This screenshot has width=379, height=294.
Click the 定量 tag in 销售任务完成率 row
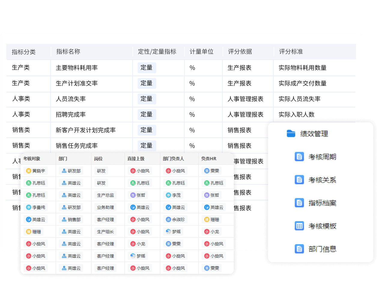coord(147,145)
